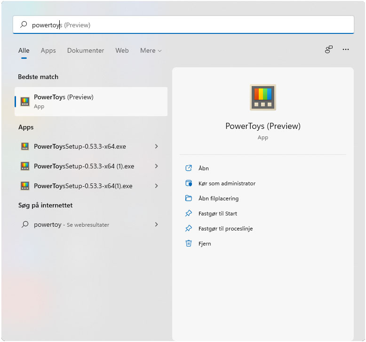Click the search magnifier icon in search box

pyautogui.click(x=24, y=24)
